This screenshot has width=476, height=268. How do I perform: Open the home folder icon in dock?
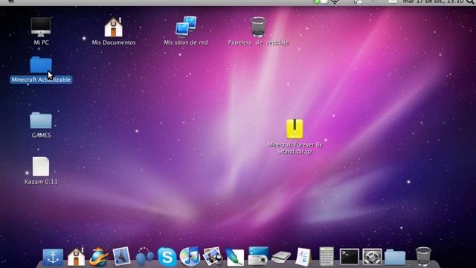pyautogui.click(x=76, y=257)
